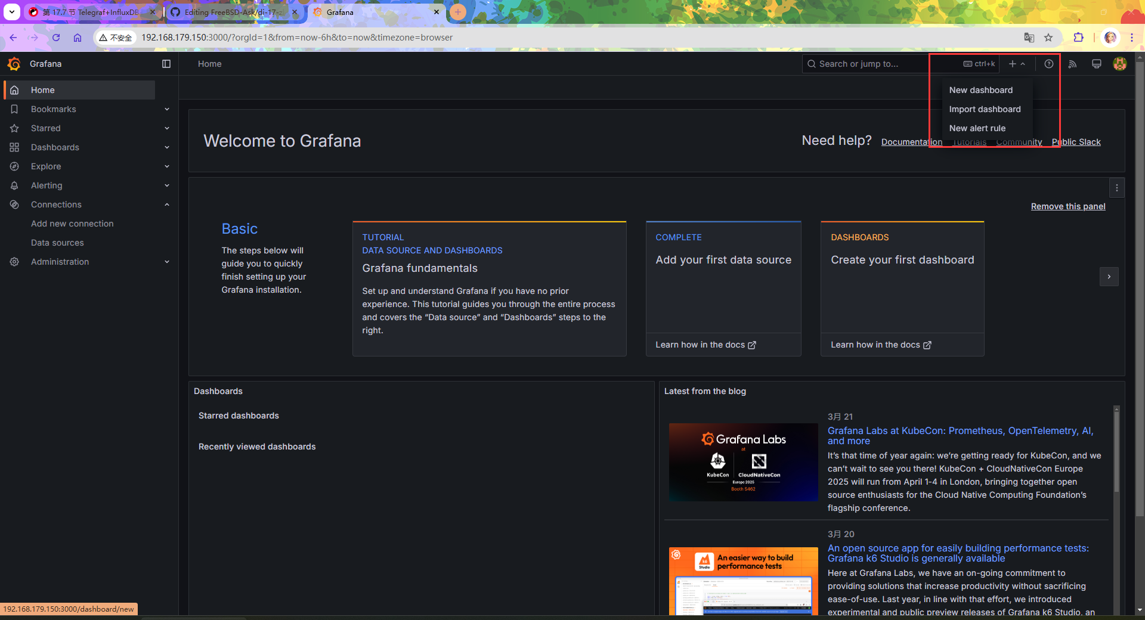The height and width of the screenshot is (620, 1145).
Task: Bookmark this page with star icon
Action: [x=1048, y=38]
